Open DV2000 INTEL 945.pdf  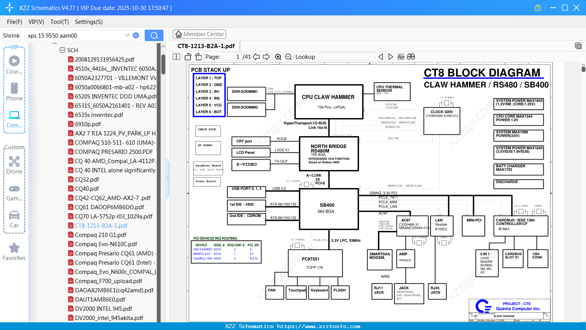click(x=104, y=309)
